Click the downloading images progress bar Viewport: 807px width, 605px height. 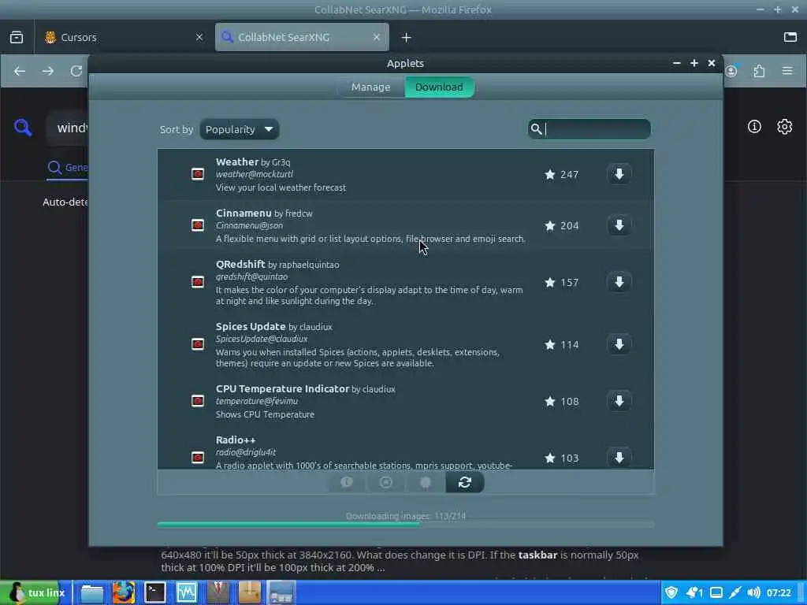[x=406, y=524]
